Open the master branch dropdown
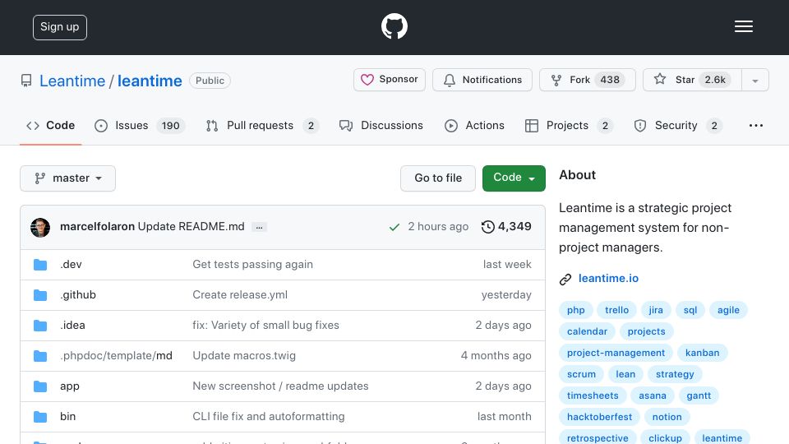 pos(67,178)
